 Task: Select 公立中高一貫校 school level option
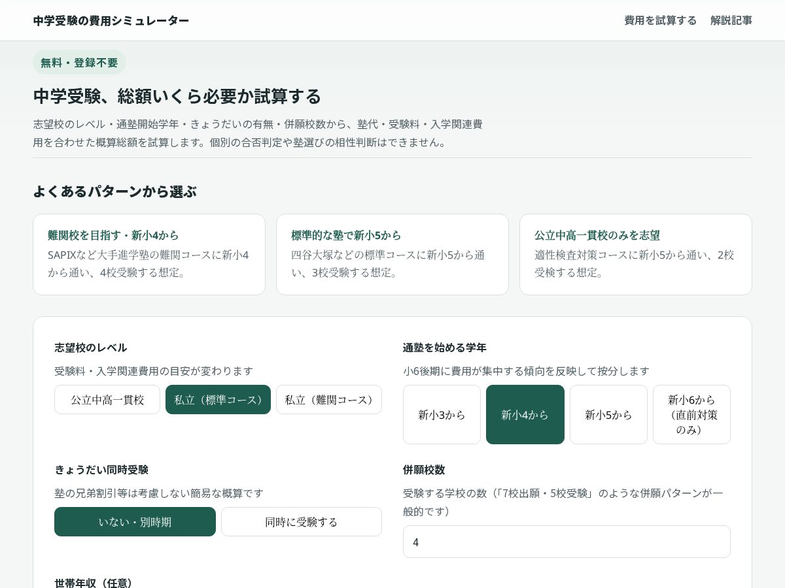click(107, 399)
